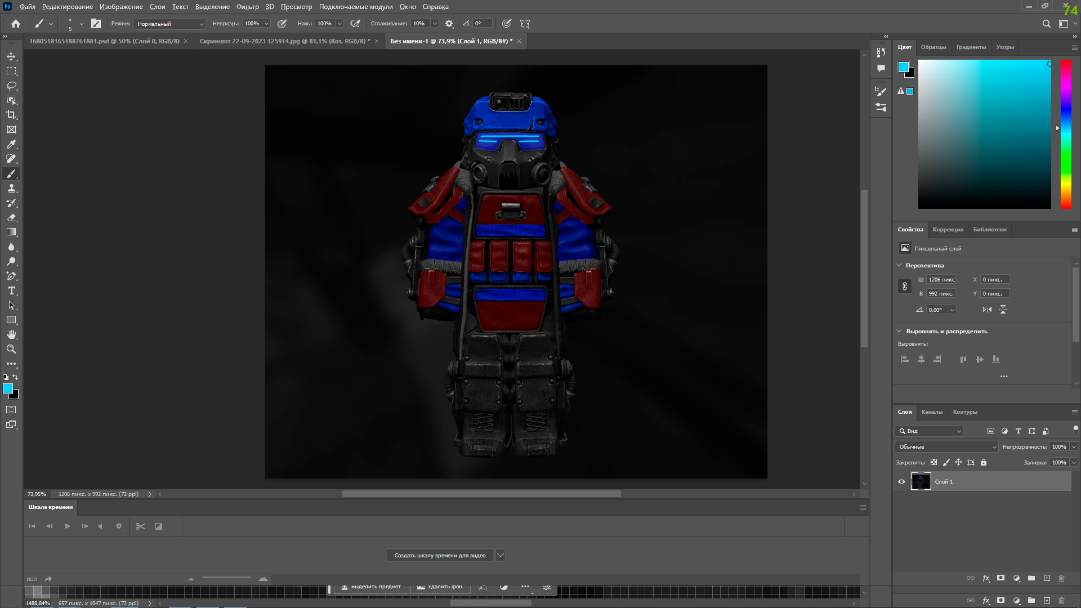This screenshot has height=608, width=1081.
Task: Toggle pixel layer filter icon
Action: click(x=991, y=431)
